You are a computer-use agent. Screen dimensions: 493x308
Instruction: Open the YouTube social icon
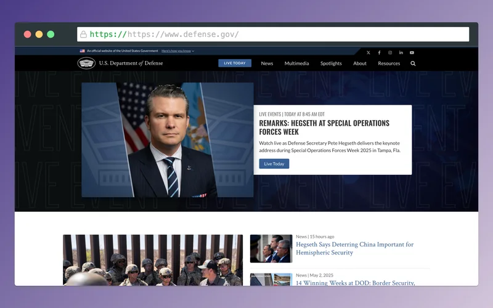click(412, 53)
